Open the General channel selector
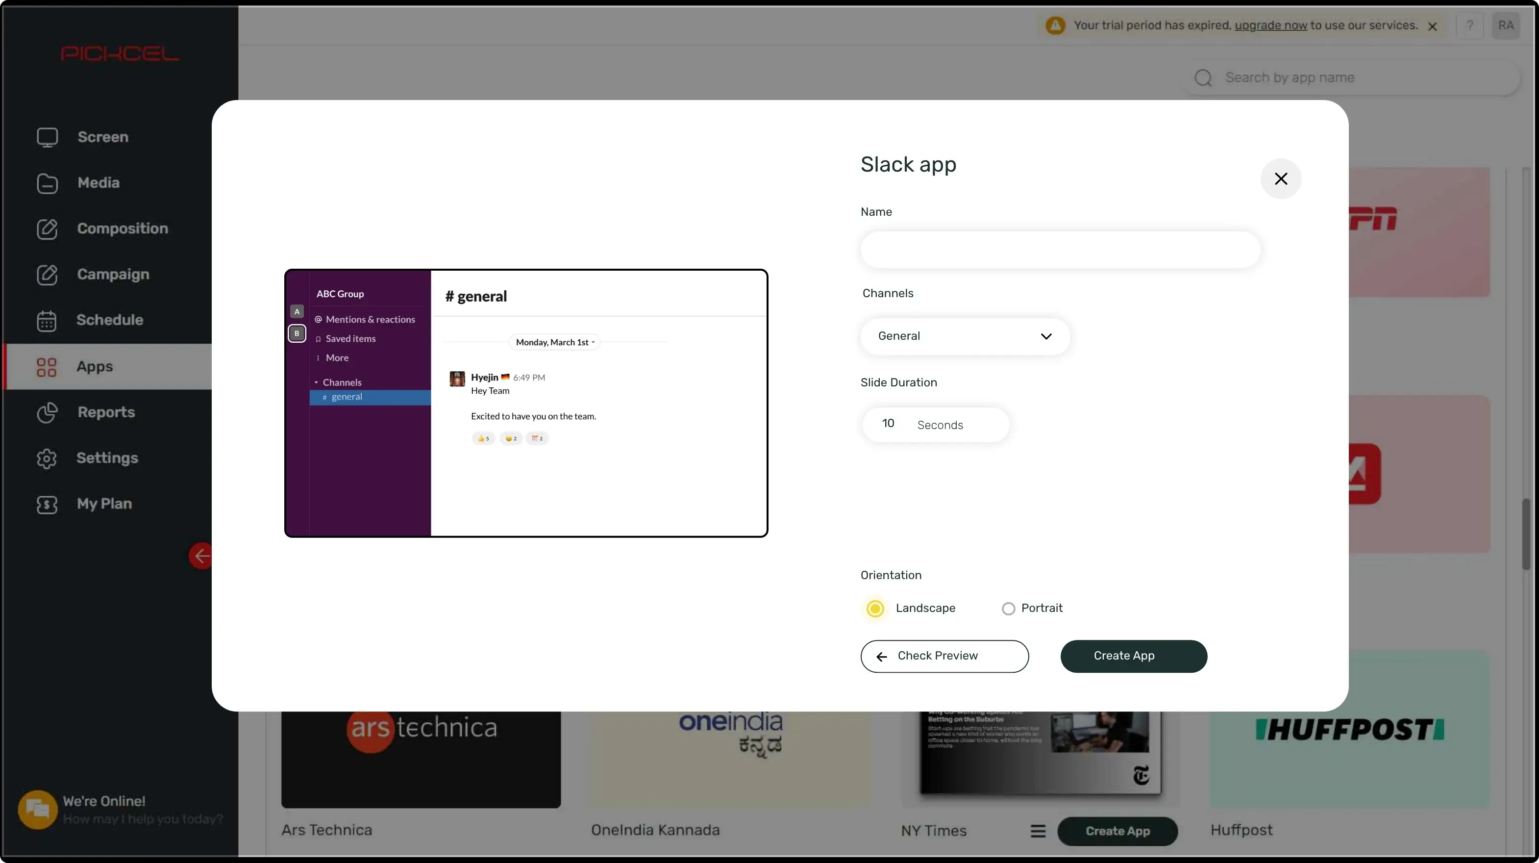This screenshot has height=863, width=1539. pyautogui.click(x=964, y=336)
